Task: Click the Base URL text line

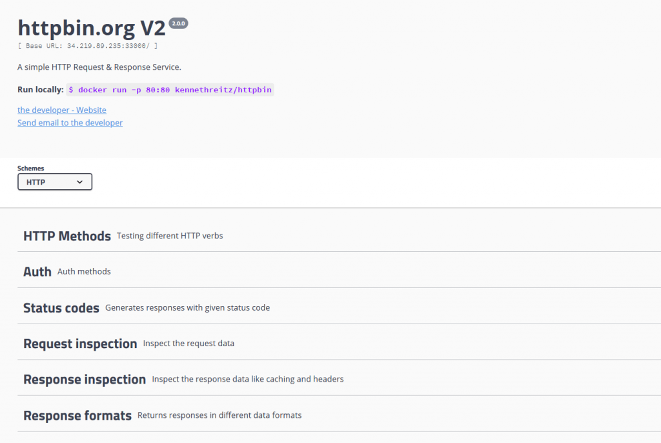Action: (88, 46)
